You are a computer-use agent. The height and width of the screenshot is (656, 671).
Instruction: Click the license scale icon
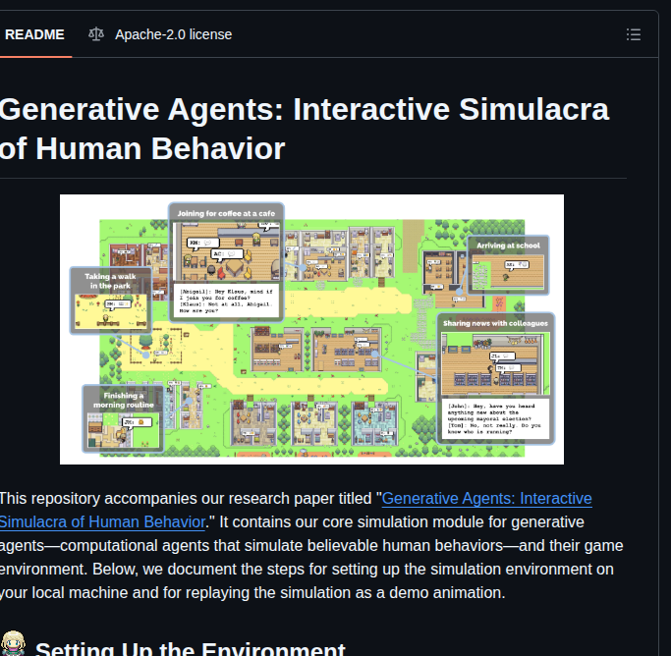pyautogui.click(x=96, y=34)
